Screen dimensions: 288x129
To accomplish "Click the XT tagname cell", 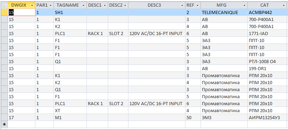I will click(70, 110).
